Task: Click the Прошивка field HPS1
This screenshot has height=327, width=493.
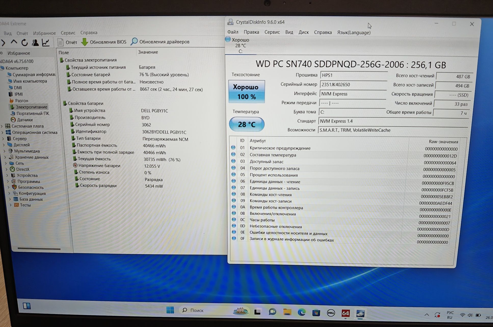Action: tap(354, 75)
